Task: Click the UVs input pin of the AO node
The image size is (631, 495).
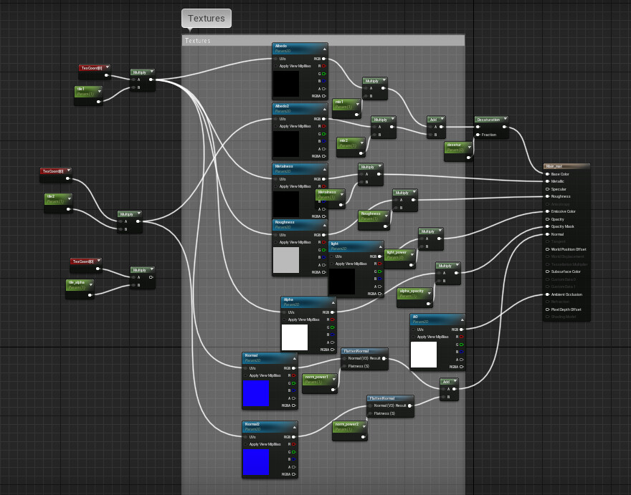Action: pyautogui.click(x=414, y=330)
